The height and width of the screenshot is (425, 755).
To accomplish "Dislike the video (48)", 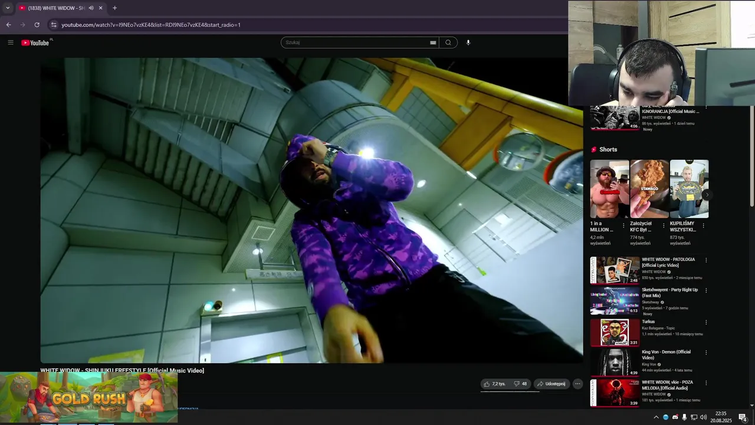I will coord(520,384).
